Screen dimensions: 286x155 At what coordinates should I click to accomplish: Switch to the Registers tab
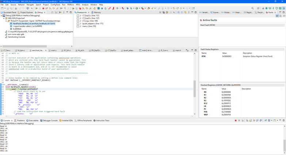[x=248, y=12]
